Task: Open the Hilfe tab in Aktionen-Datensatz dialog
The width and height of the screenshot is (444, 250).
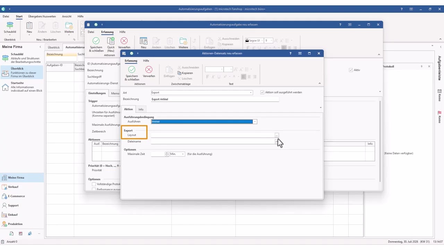Action: pos(146,61)
